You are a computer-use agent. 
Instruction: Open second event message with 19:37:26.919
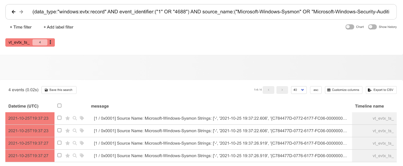[220, 156]
